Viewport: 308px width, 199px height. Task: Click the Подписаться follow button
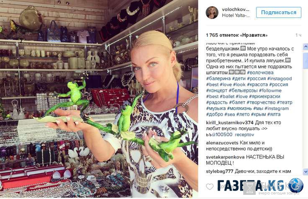(279, 13)
